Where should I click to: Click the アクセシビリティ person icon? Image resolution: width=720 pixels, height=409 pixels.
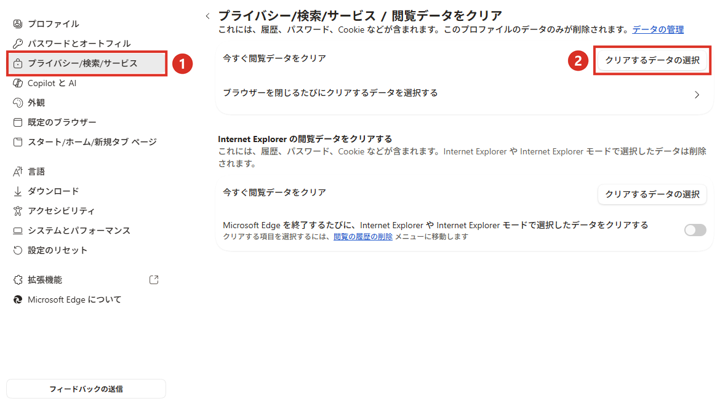(x=18, y=211)
